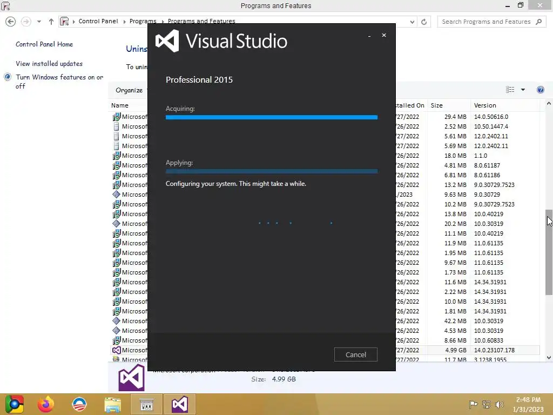Click the 18.0 MB size cell
Viewport: 553px width, 415px height.
455,156
